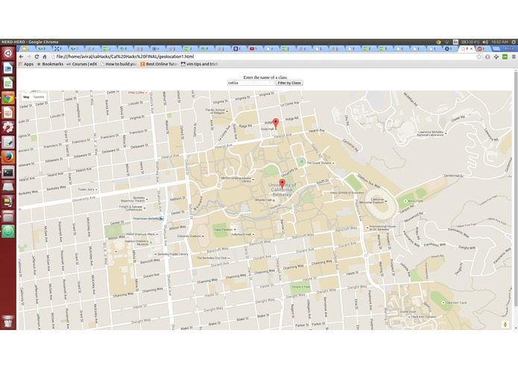The width and height of the screenshot is (518, 368).
Task: Open the Wi-Fi network indicator
Action: pos(447,42)
